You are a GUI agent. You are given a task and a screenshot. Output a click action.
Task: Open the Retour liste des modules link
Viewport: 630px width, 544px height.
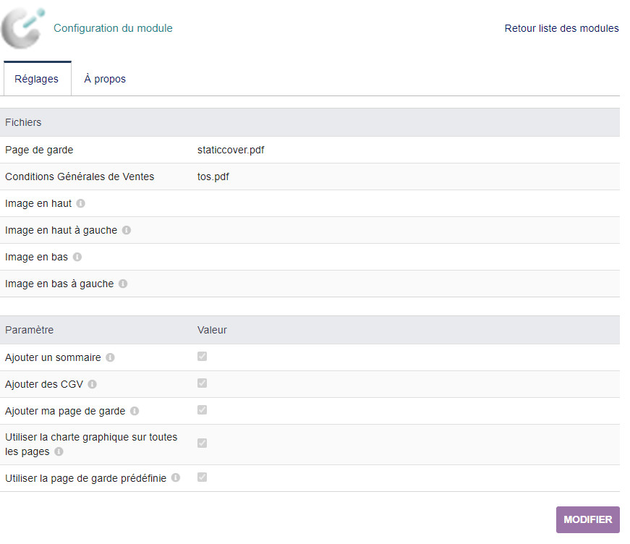[561, 28]
